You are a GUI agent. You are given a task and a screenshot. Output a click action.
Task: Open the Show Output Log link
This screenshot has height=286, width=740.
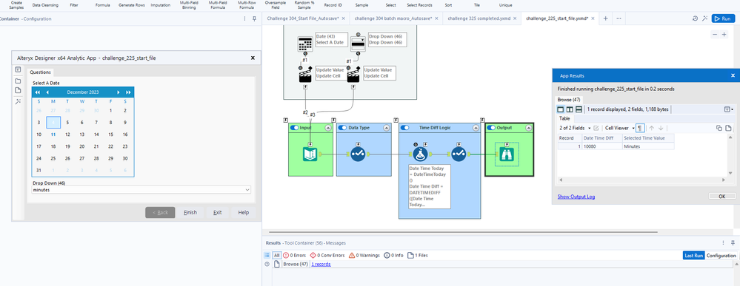(576, 197)
